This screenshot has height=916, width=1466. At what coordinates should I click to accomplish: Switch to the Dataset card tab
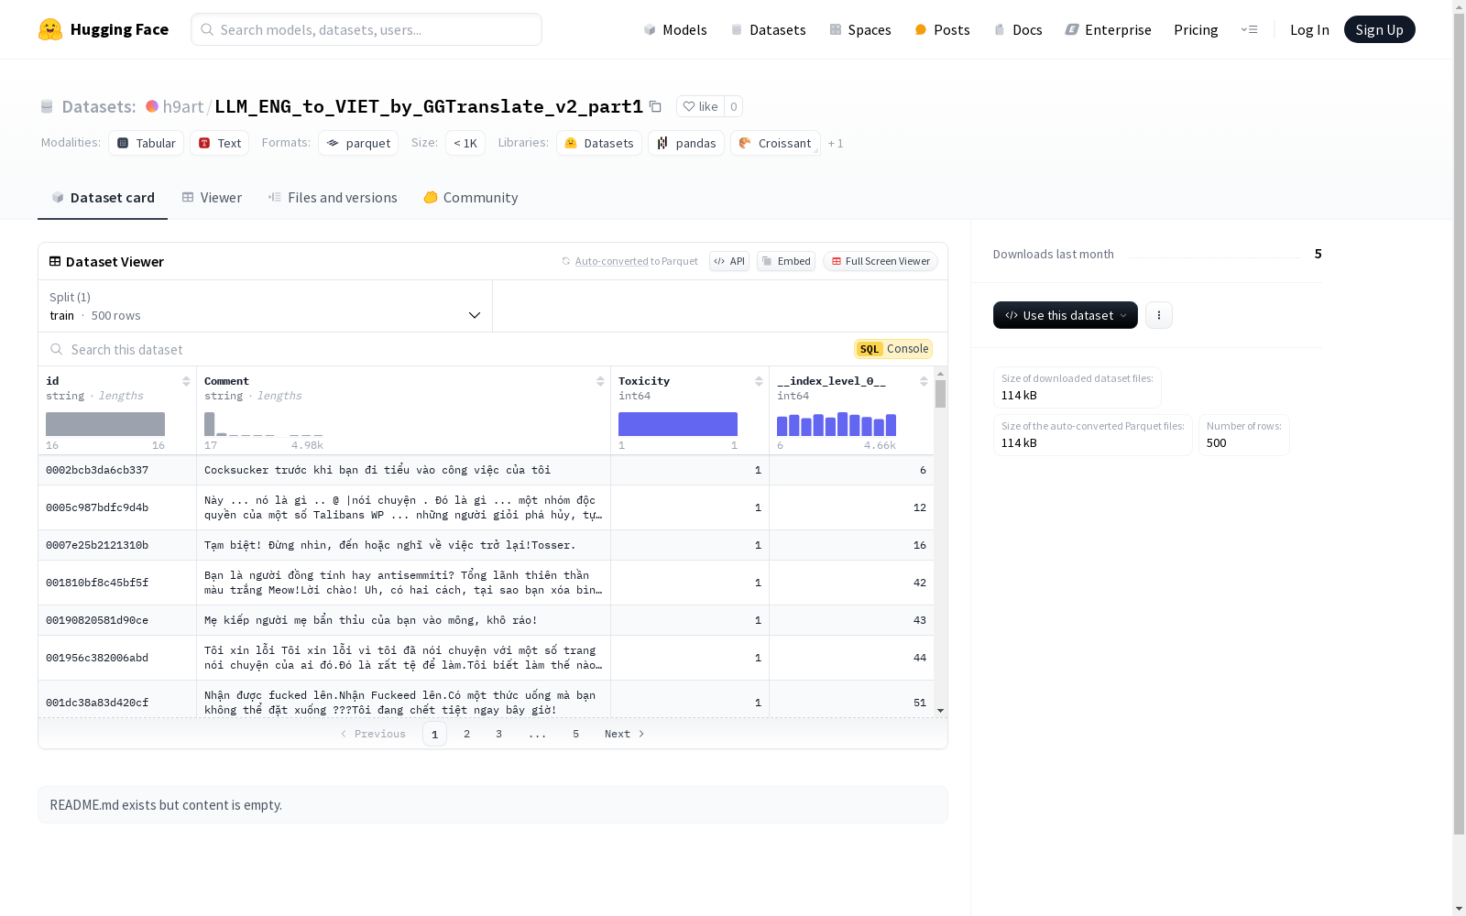tap(103, 198)
